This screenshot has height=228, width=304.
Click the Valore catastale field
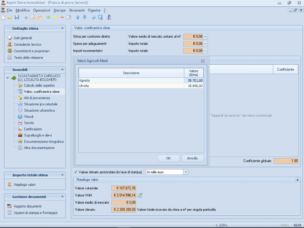pyautogui.click(x=123, y=188)
